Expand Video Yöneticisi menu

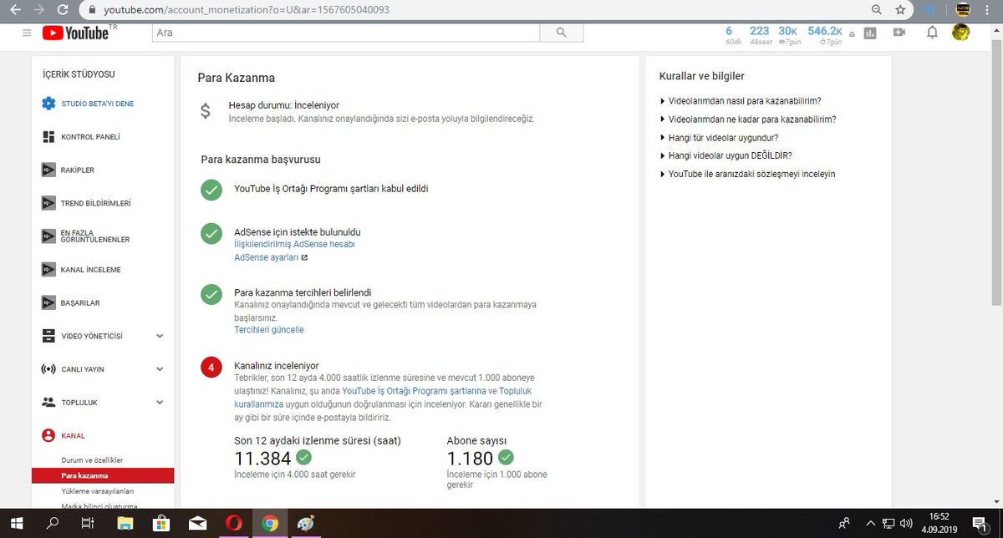[160, 336]
